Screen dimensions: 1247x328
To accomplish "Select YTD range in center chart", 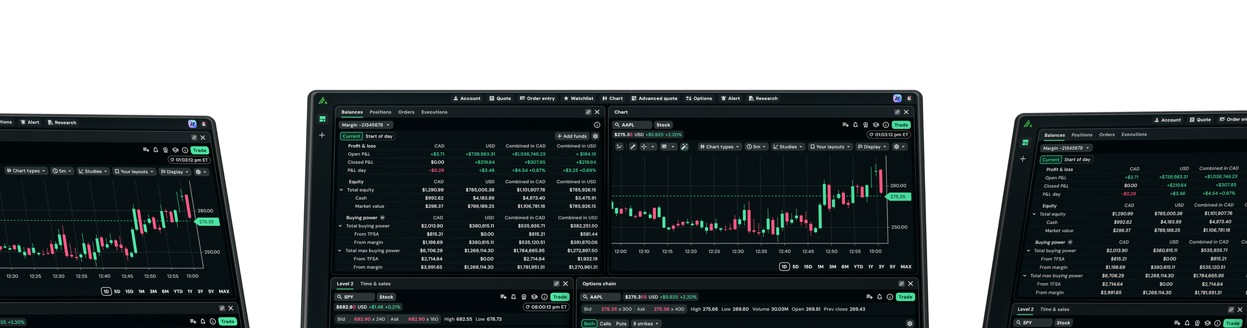I will click(858, 267).
